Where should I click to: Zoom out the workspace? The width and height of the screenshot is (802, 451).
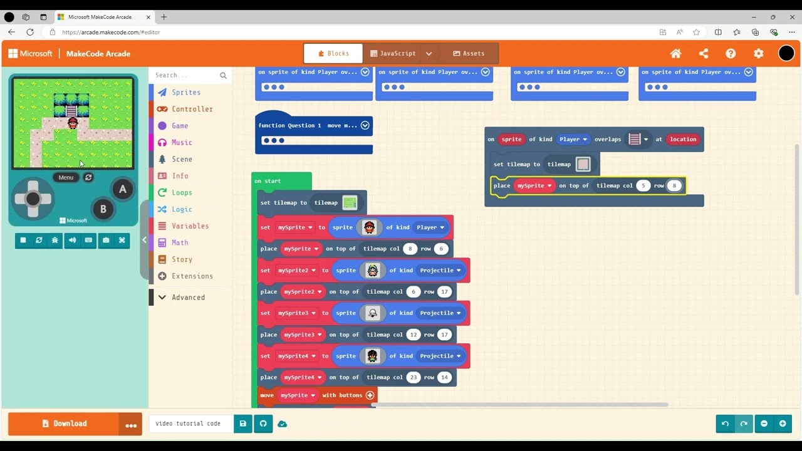[764, 424]
